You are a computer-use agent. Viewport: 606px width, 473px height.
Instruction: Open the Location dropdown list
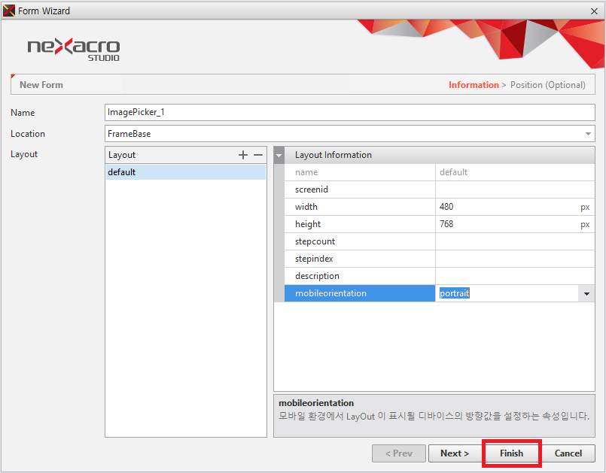coord(587,134)
